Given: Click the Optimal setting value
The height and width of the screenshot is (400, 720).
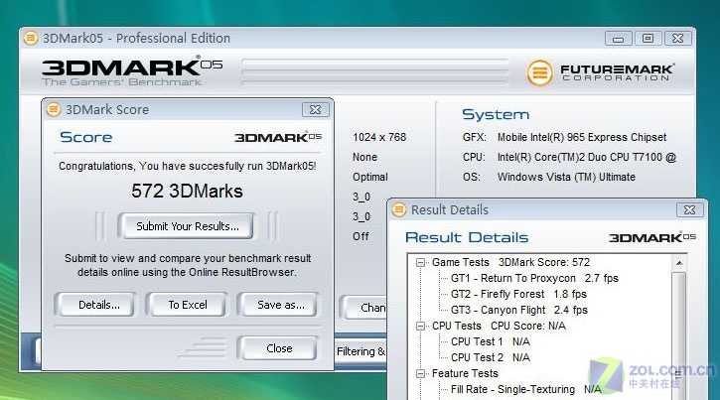Looking at the screenshot, I should point(370,177).
